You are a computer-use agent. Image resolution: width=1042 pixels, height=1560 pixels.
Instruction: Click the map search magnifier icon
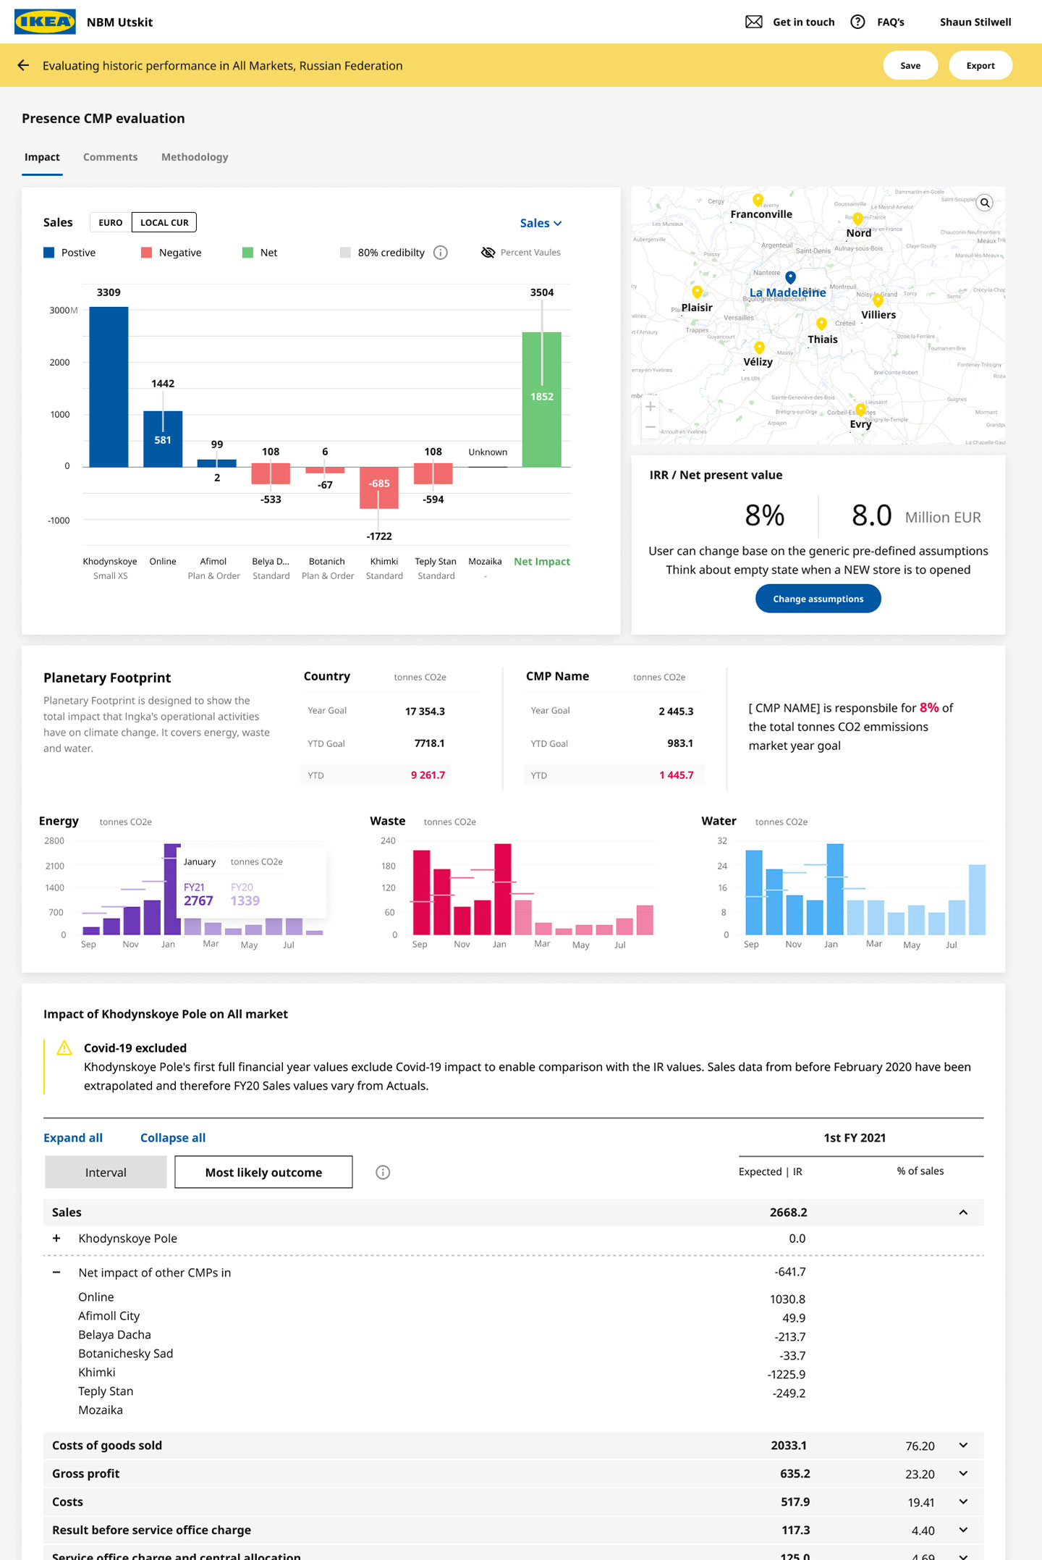[985, 203]
